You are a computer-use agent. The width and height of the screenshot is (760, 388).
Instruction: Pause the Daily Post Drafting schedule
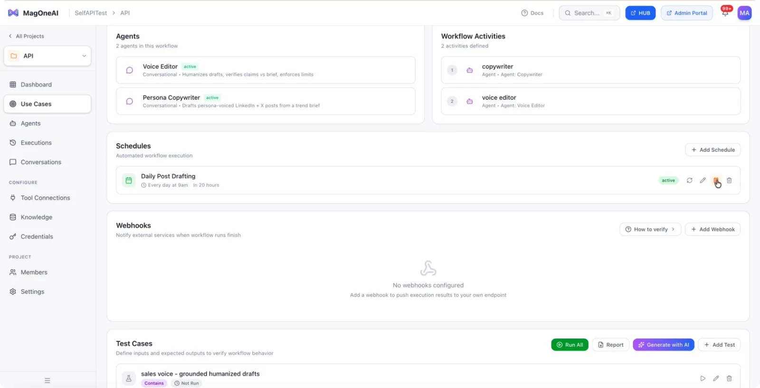point(716,180)
